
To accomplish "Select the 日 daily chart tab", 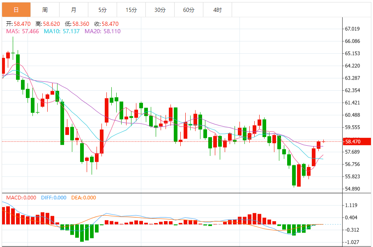I will [x=16, y=9].
